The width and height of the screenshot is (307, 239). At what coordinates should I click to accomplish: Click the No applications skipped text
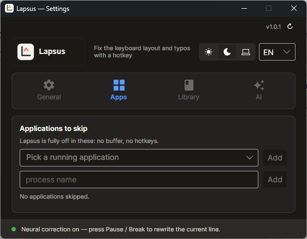point(55,196)
